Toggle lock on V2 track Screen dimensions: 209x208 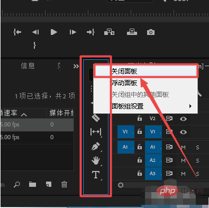point(140,118)
